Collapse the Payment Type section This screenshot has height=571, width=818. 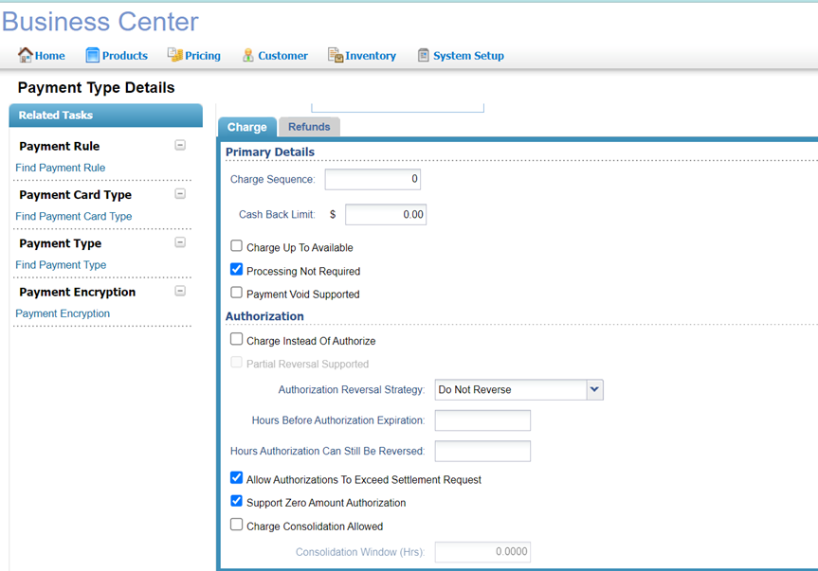(x=180, y=242)
